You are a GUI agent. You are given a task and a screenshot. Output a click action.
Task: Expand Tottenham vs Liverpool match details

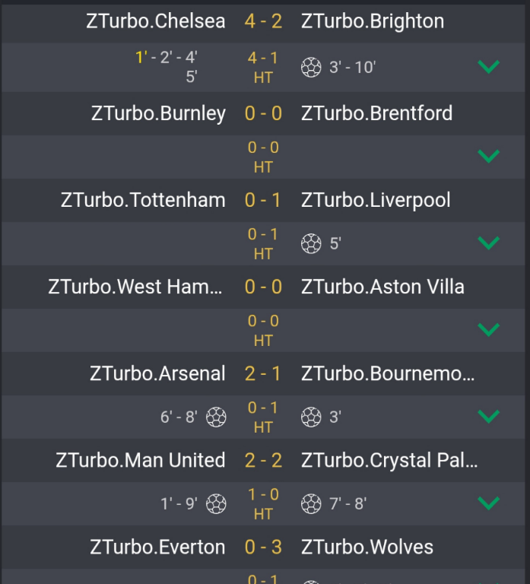tap(488, 243)
